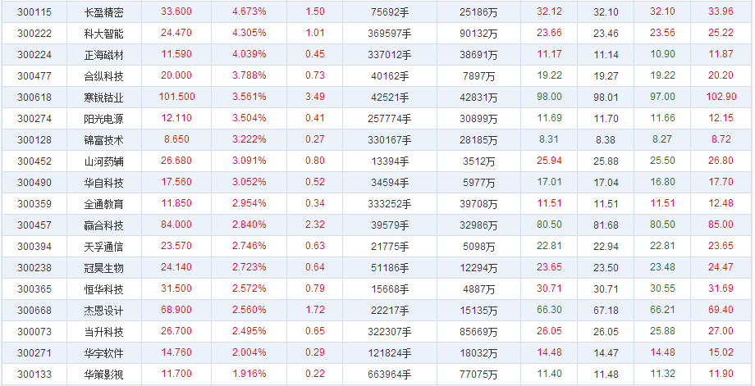Click volume 663964手
The width and height of the screenshot is (755, 386).
click(391, 374)
